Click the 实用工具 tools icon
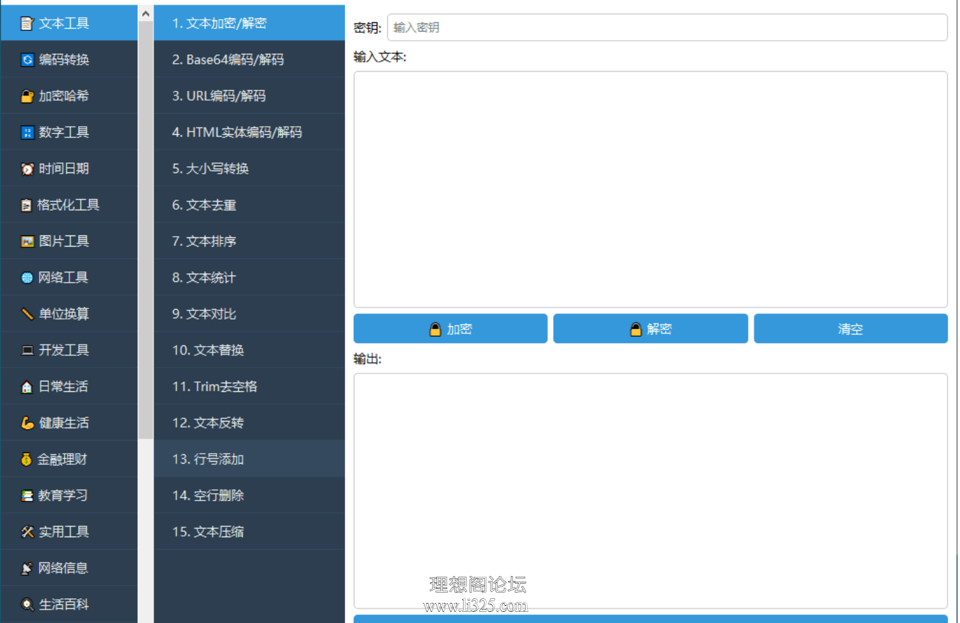 [x=27, y=532]
